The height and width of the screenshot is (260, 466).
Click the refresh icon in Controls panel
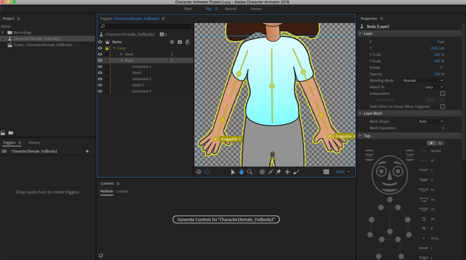(101, 255)
